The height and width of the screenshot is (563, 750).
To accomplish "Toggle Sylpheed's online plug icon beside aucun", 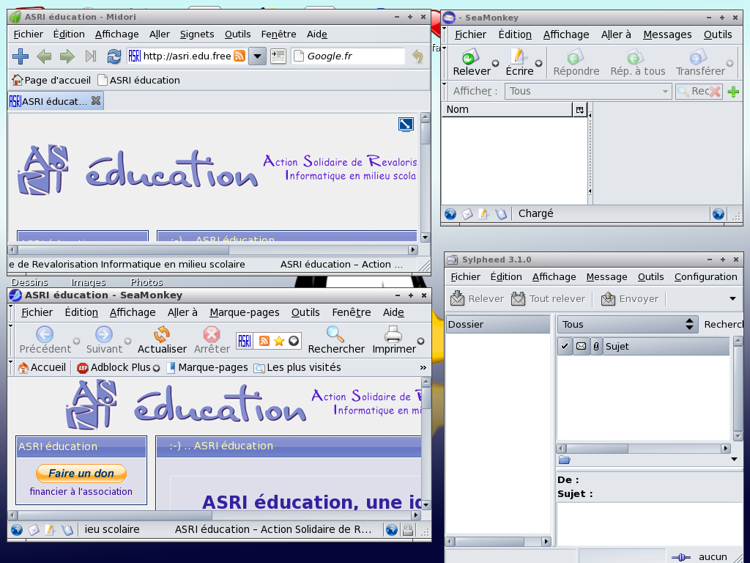I will [680, 557].
